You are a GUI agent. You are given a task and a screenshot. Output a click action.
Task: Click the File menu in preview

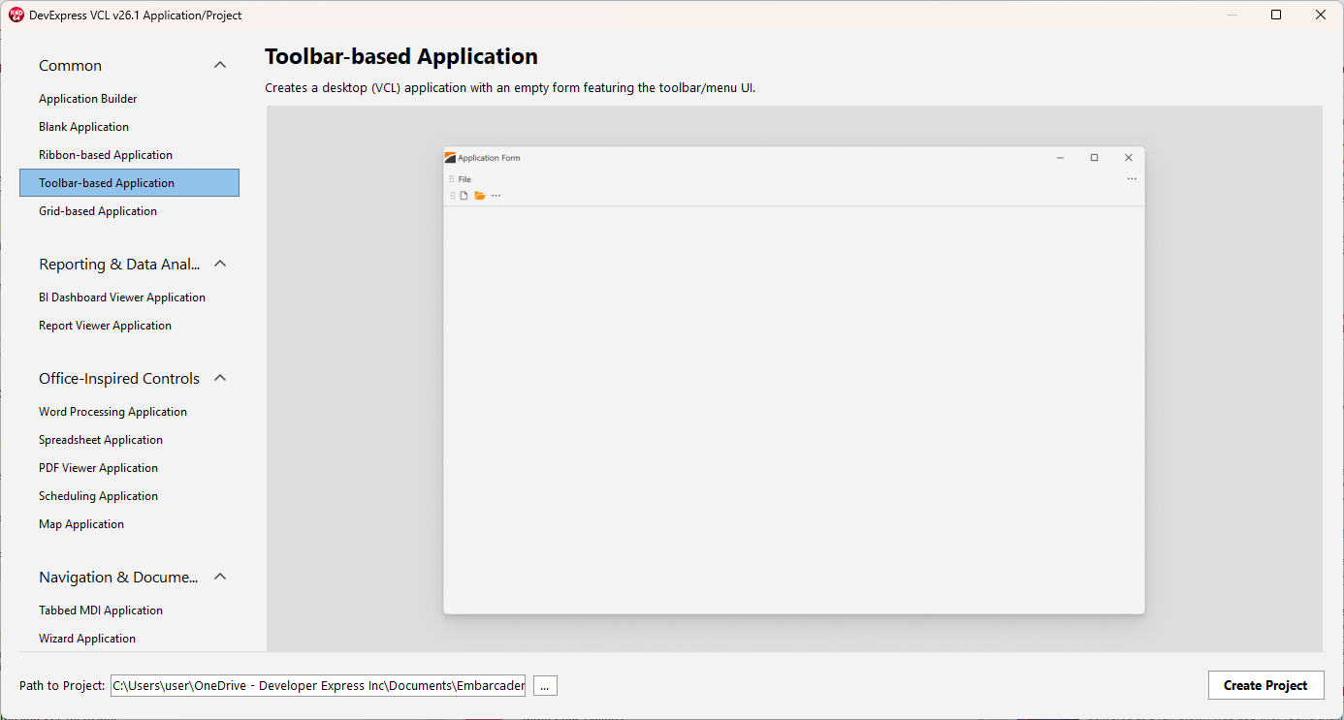click(x=464, y=179)
